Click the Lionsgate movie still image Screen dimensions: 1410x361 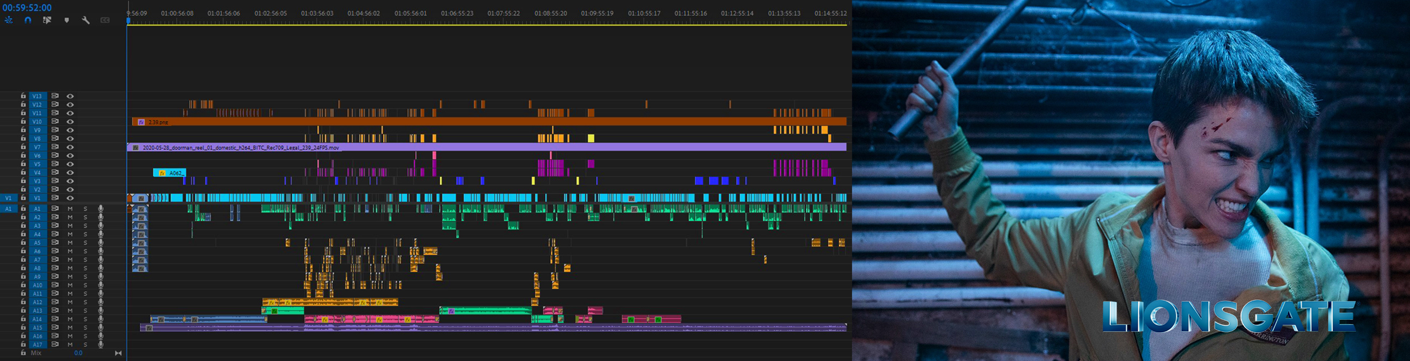1131,180
